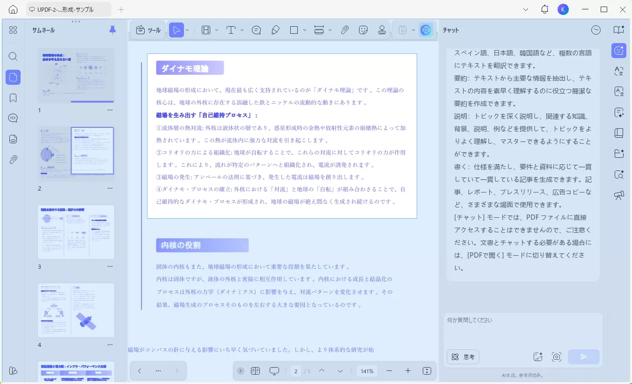
Task: Open the ツール menu
Action: pos(148,30)
